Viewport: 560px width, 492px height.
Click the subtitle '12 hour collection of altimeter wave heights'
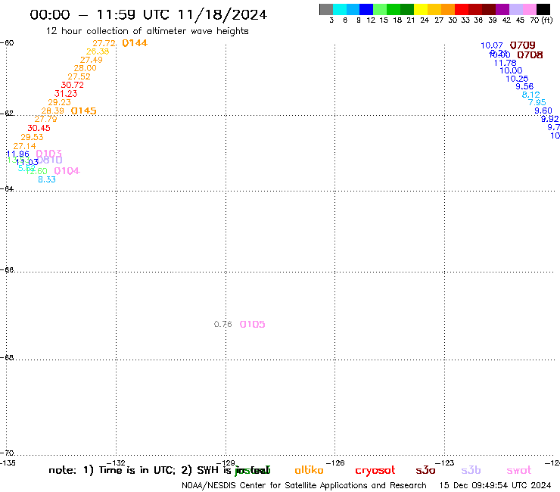(147, 31)
